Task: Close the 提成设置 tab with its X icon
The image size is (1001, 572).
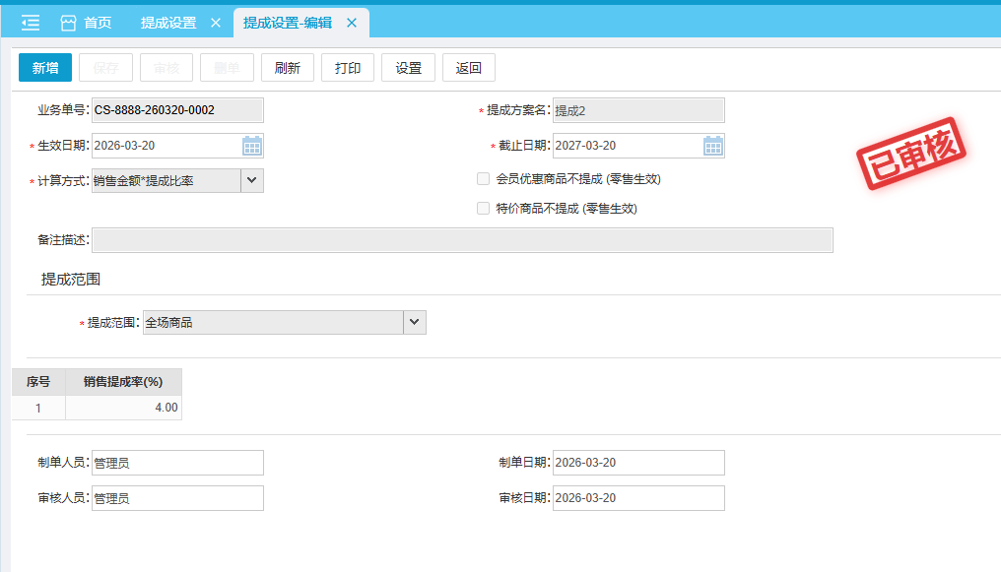Action: (x=216, y=23)
